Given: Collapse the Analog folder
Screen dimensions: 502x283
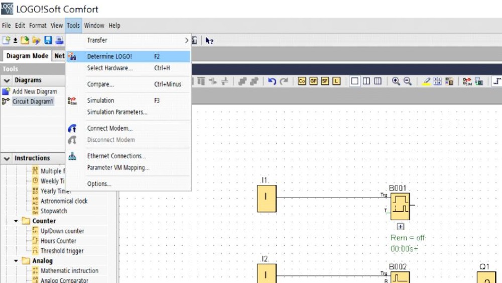Looking at the screenshot, I should [x=16, y=261].
